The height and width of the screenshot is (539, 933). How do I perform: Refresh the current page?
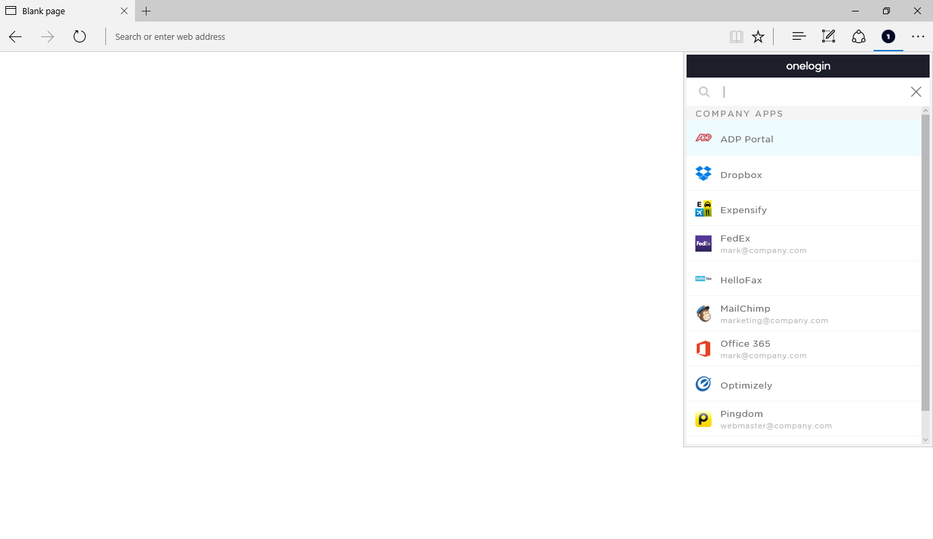[80, 36]
